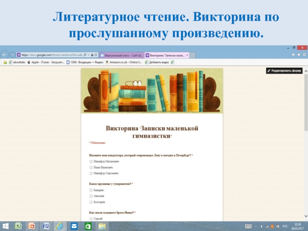Screen dimensions: 308x231
Task: Launch Word from the taskbar
Action: pos(46,226)
